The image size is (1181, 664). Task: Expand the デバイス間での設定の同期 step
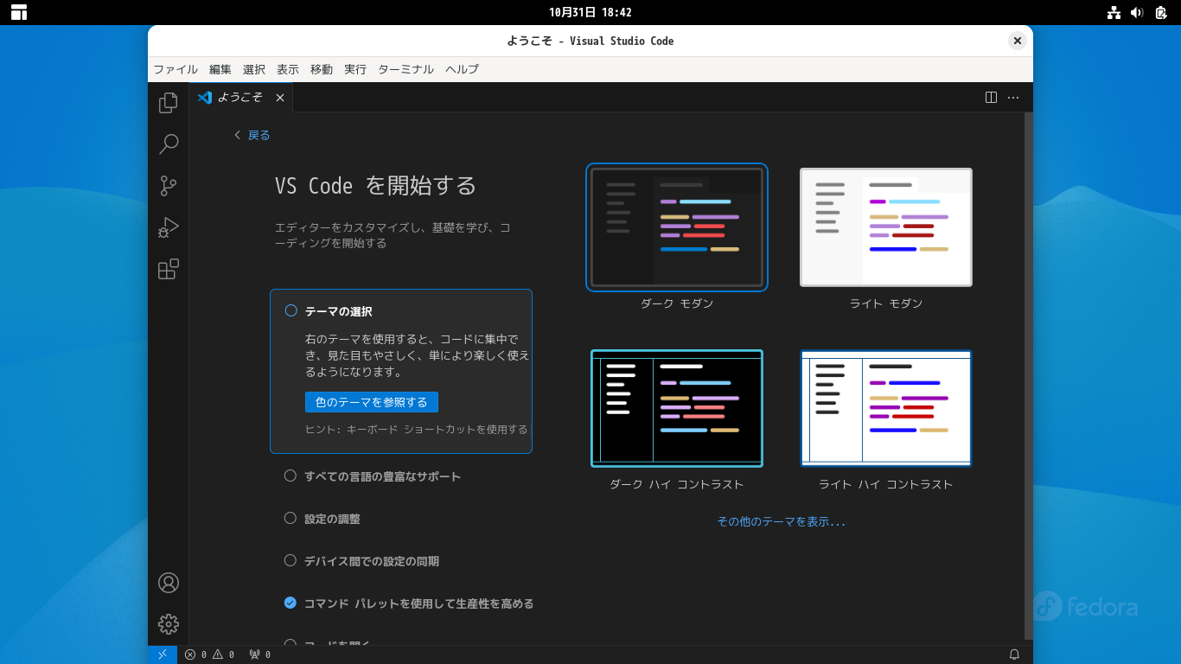click(x=372, y=561)
